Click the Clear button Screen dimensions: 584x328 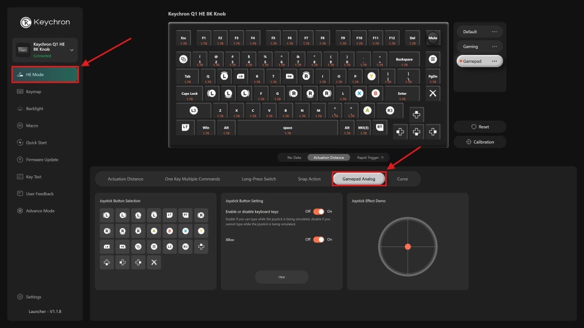click(x=282, y=277)
